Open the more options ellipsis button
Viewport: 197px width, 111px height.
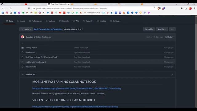tap(172, 29)
